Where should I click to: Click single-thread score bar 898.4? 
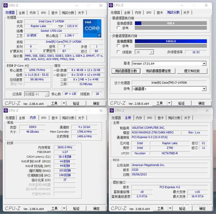pos(171,23)
